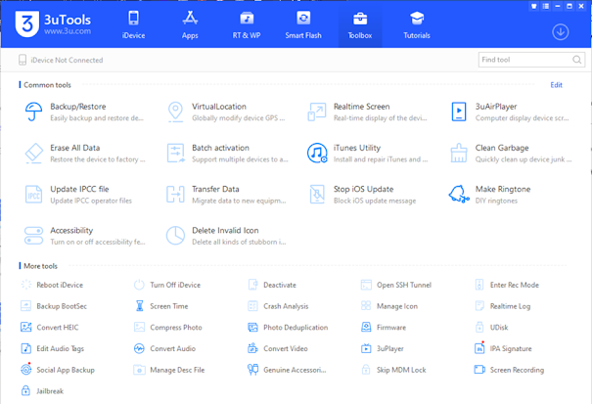Click the Screen Recording camera icon
The width and height of the screenshot is (592, 404).
479,369
